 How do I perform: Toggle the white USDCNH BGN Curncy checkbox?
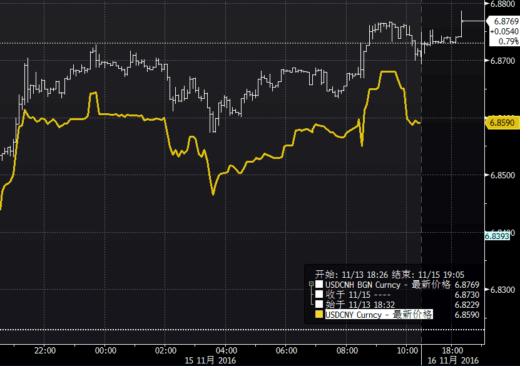[319, 285]
